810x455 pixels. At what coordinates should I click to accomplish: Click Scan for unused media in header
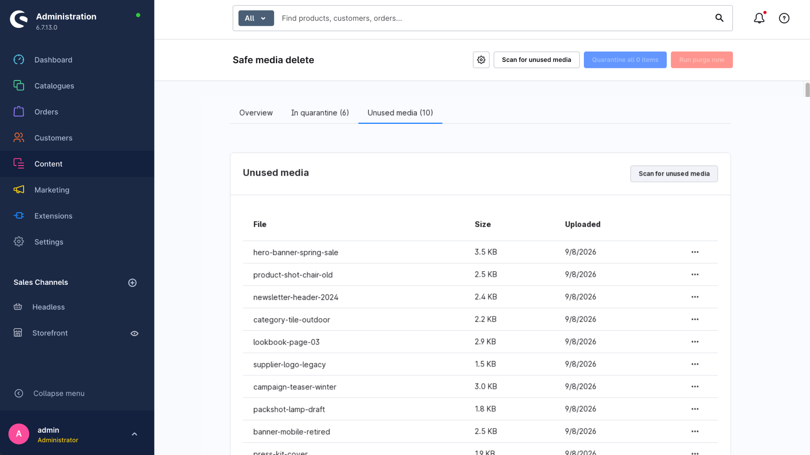click(x=537, y=60)
